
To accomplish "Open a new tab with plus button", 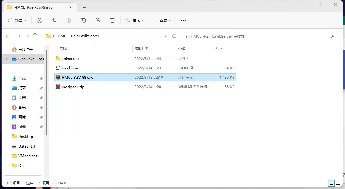I will [x=84, y=7].
